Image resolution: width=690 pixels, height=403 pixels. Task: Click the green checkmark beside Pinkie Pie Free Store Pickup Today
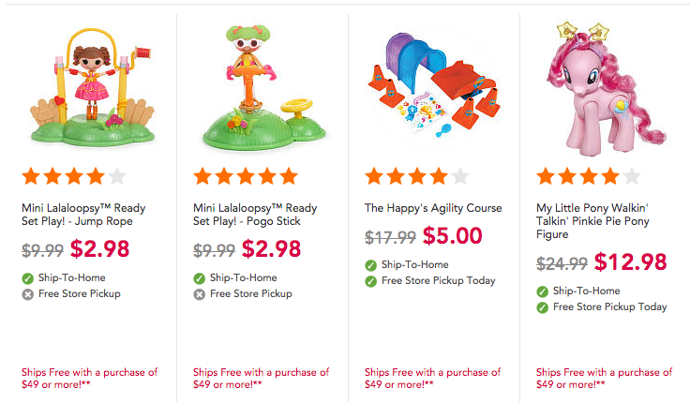(543, 307)
